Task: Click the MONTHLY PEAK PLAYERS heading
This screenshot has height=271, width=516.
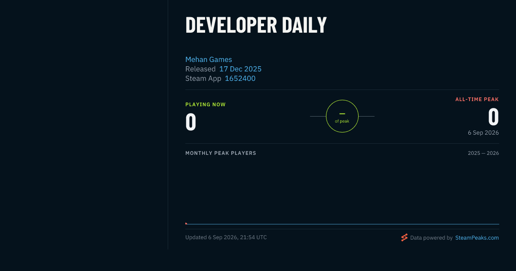Action: pos(221,153)
